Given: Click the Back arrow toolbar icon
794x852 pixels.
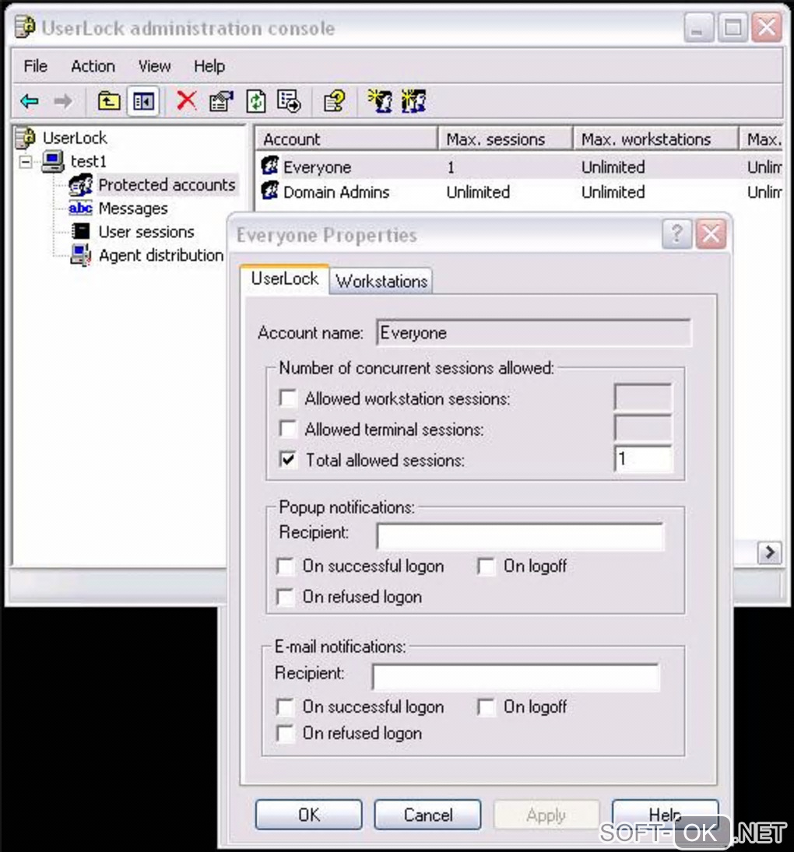Looking at the screenshot, I should point(30,102).
